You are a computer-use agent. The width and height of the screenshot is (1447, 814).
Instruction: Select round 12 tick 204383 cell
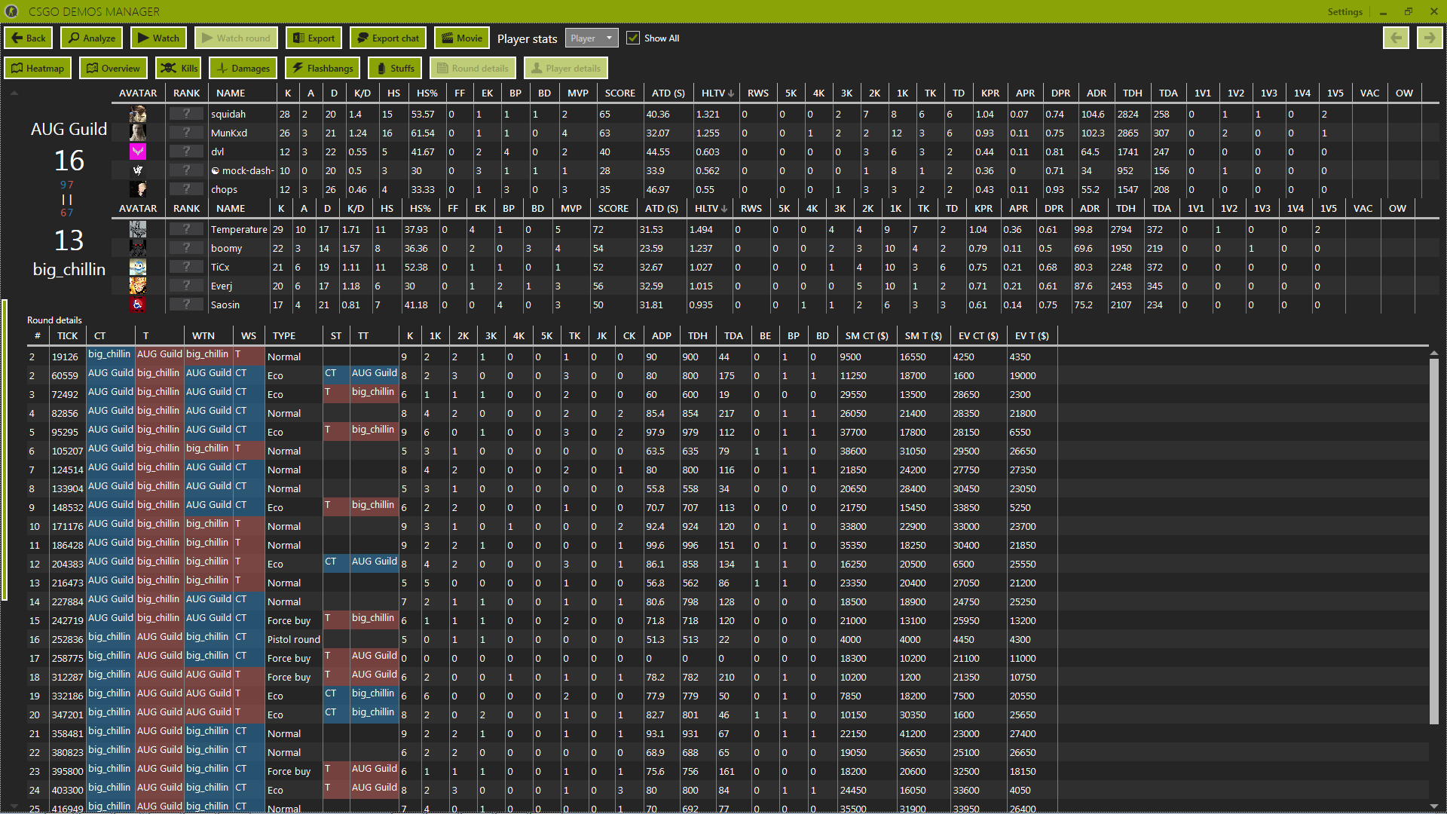click(67, 564)
